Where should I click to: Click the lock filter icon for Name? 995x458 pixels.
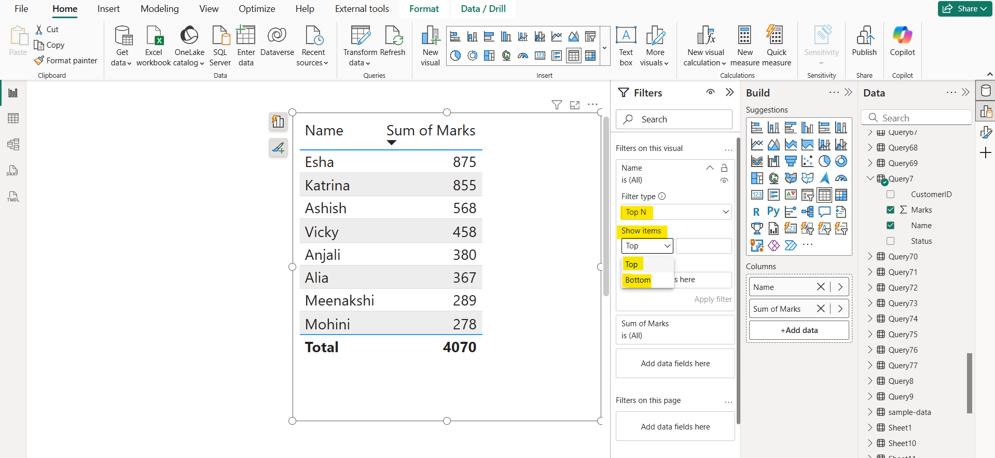[x=724, y=168]
